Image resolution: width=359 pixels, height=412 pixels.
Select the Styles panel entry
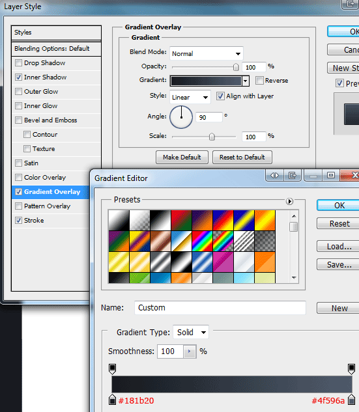point(56,33)
